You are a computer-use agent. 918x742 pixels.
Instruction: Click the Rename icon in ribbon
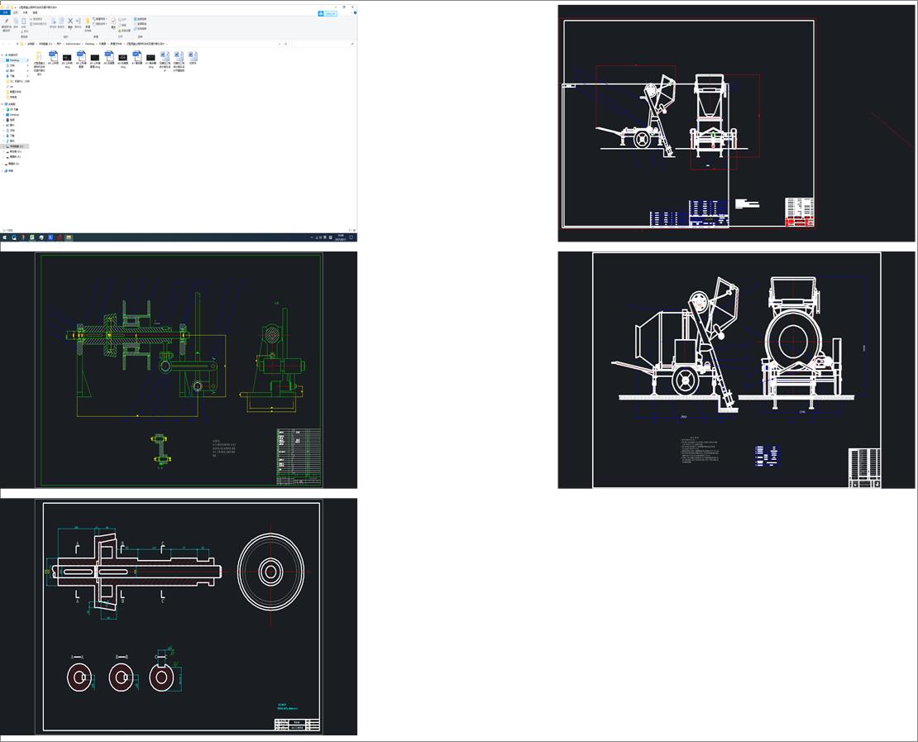click(78, 23)
